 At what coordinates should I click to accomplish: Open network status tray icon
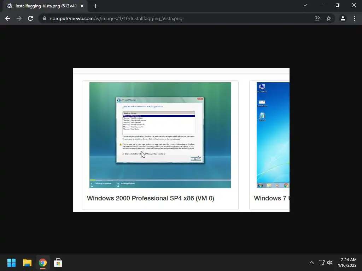click(x=321, y=263)
